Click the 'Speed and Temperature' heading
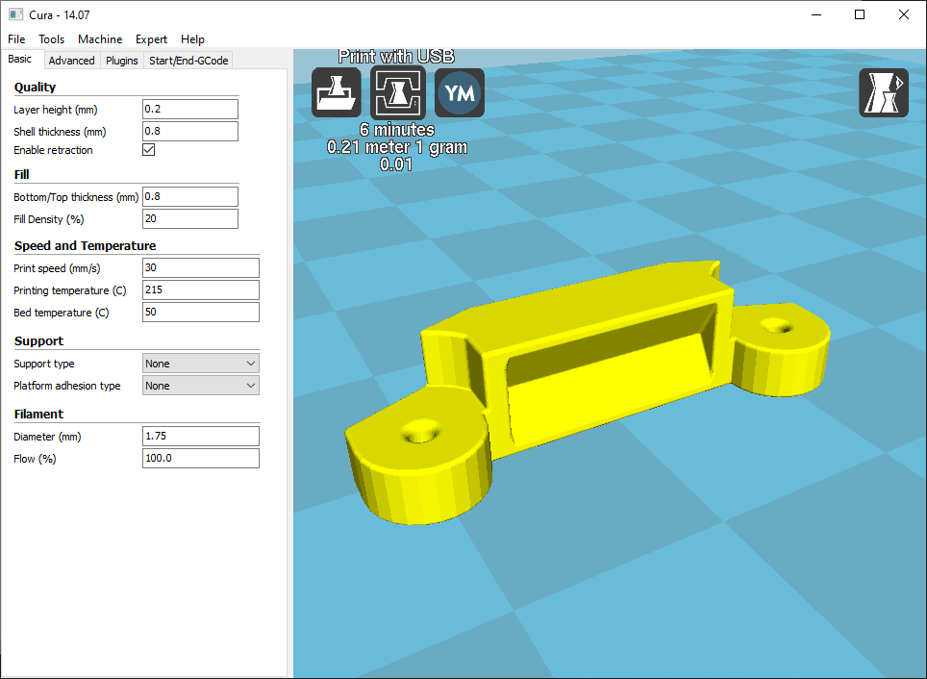The height and width of the screenshot is (679, 927). pyautogui.click(x=86, y=245)
